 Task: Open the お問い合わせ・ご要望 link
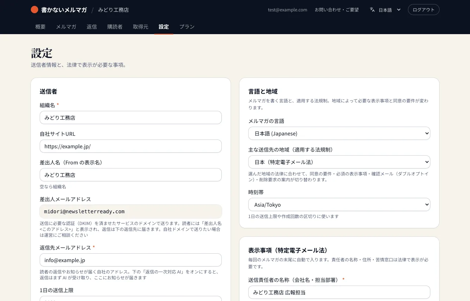click(x=337, y=10)
